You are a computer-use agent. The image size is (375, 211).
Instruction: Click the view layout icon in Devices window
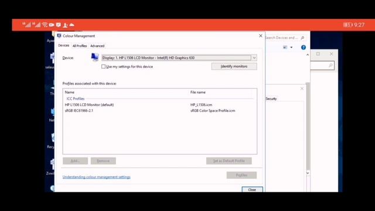(x=285, y=47)
